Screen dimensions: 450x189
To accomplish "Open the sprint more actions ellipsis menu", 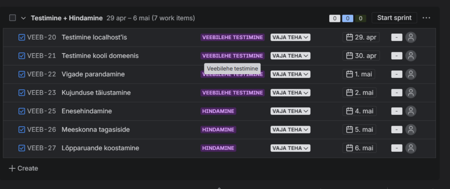I will [426, 18].
